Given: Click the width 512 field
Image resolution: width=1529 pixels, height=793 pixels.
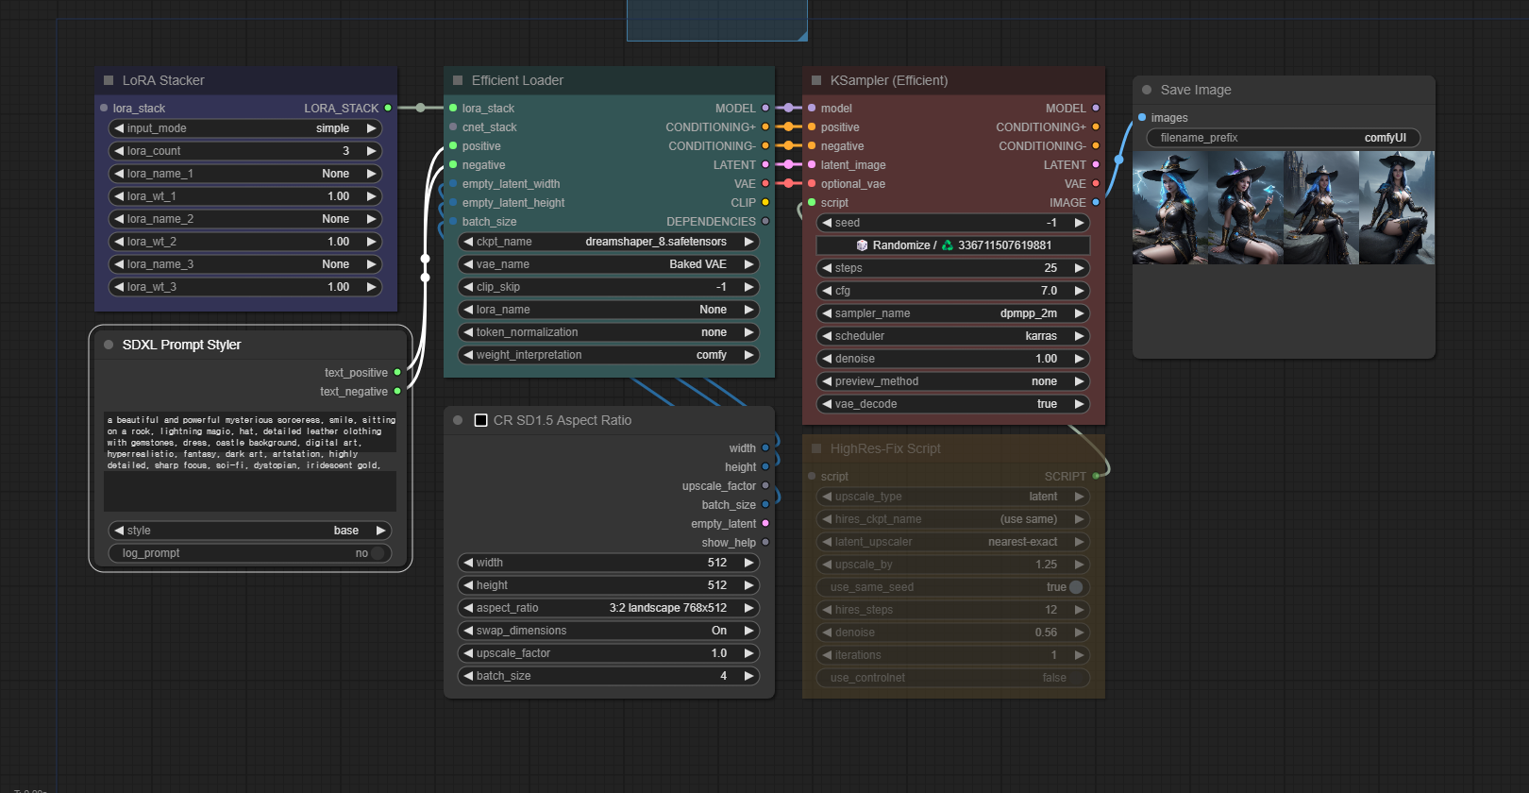Looking at the screenshot, I should (609, 563).
